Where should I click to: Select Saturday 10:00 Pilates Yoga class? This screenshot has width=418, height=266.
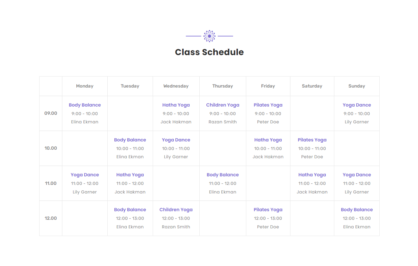pyautogui.click(x=312, y=140)
